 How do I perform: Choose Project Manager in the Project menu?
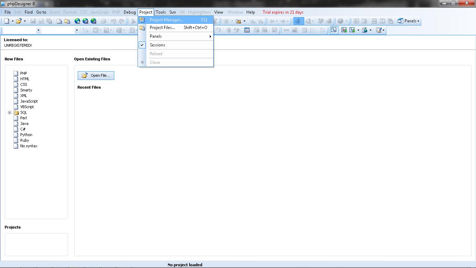point(176,20)
